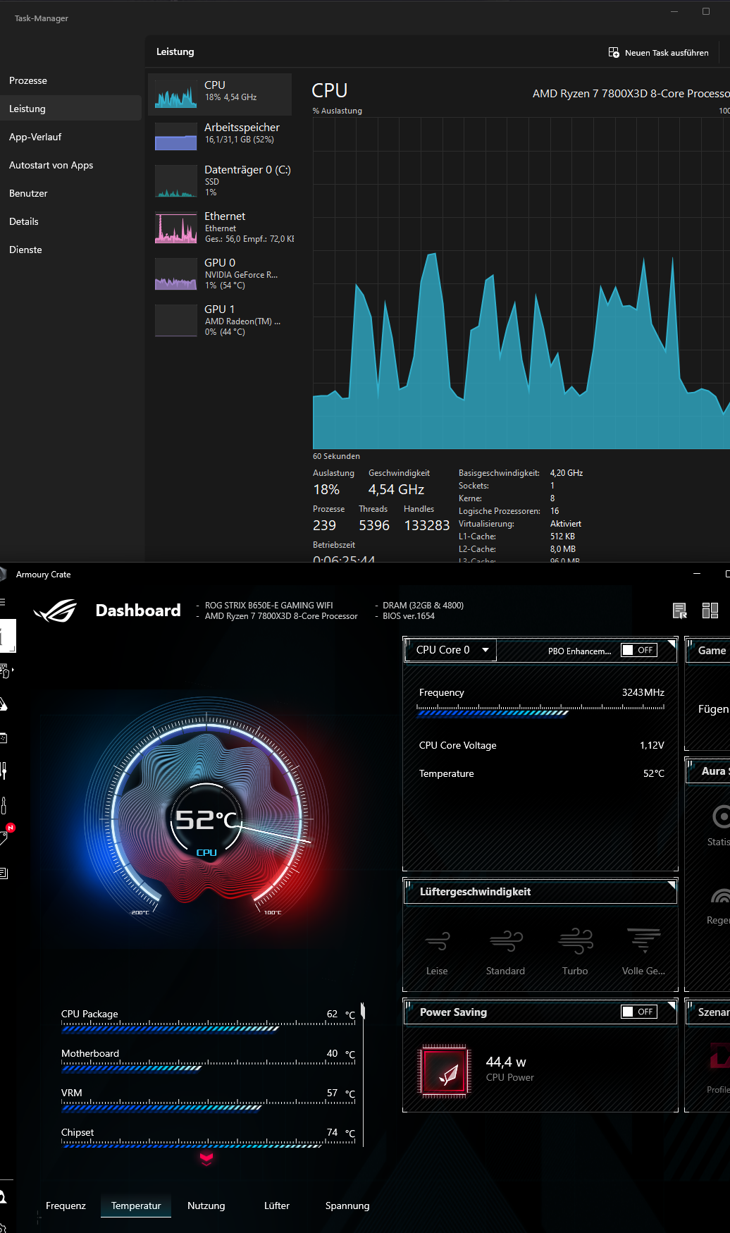Viewport: 730px width, 1233px height.
Task: Select the CPU performance graph thumbnail
Action: click(x=175, y=94)
